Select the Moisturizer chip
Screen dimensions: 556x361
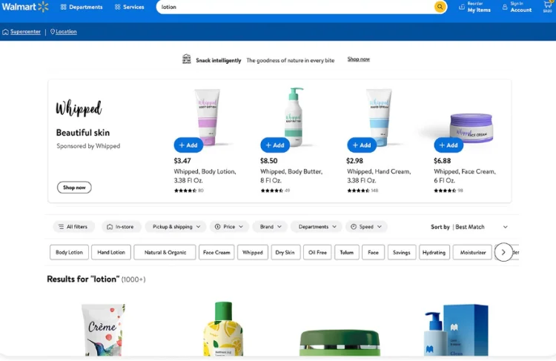coord(473,252)
